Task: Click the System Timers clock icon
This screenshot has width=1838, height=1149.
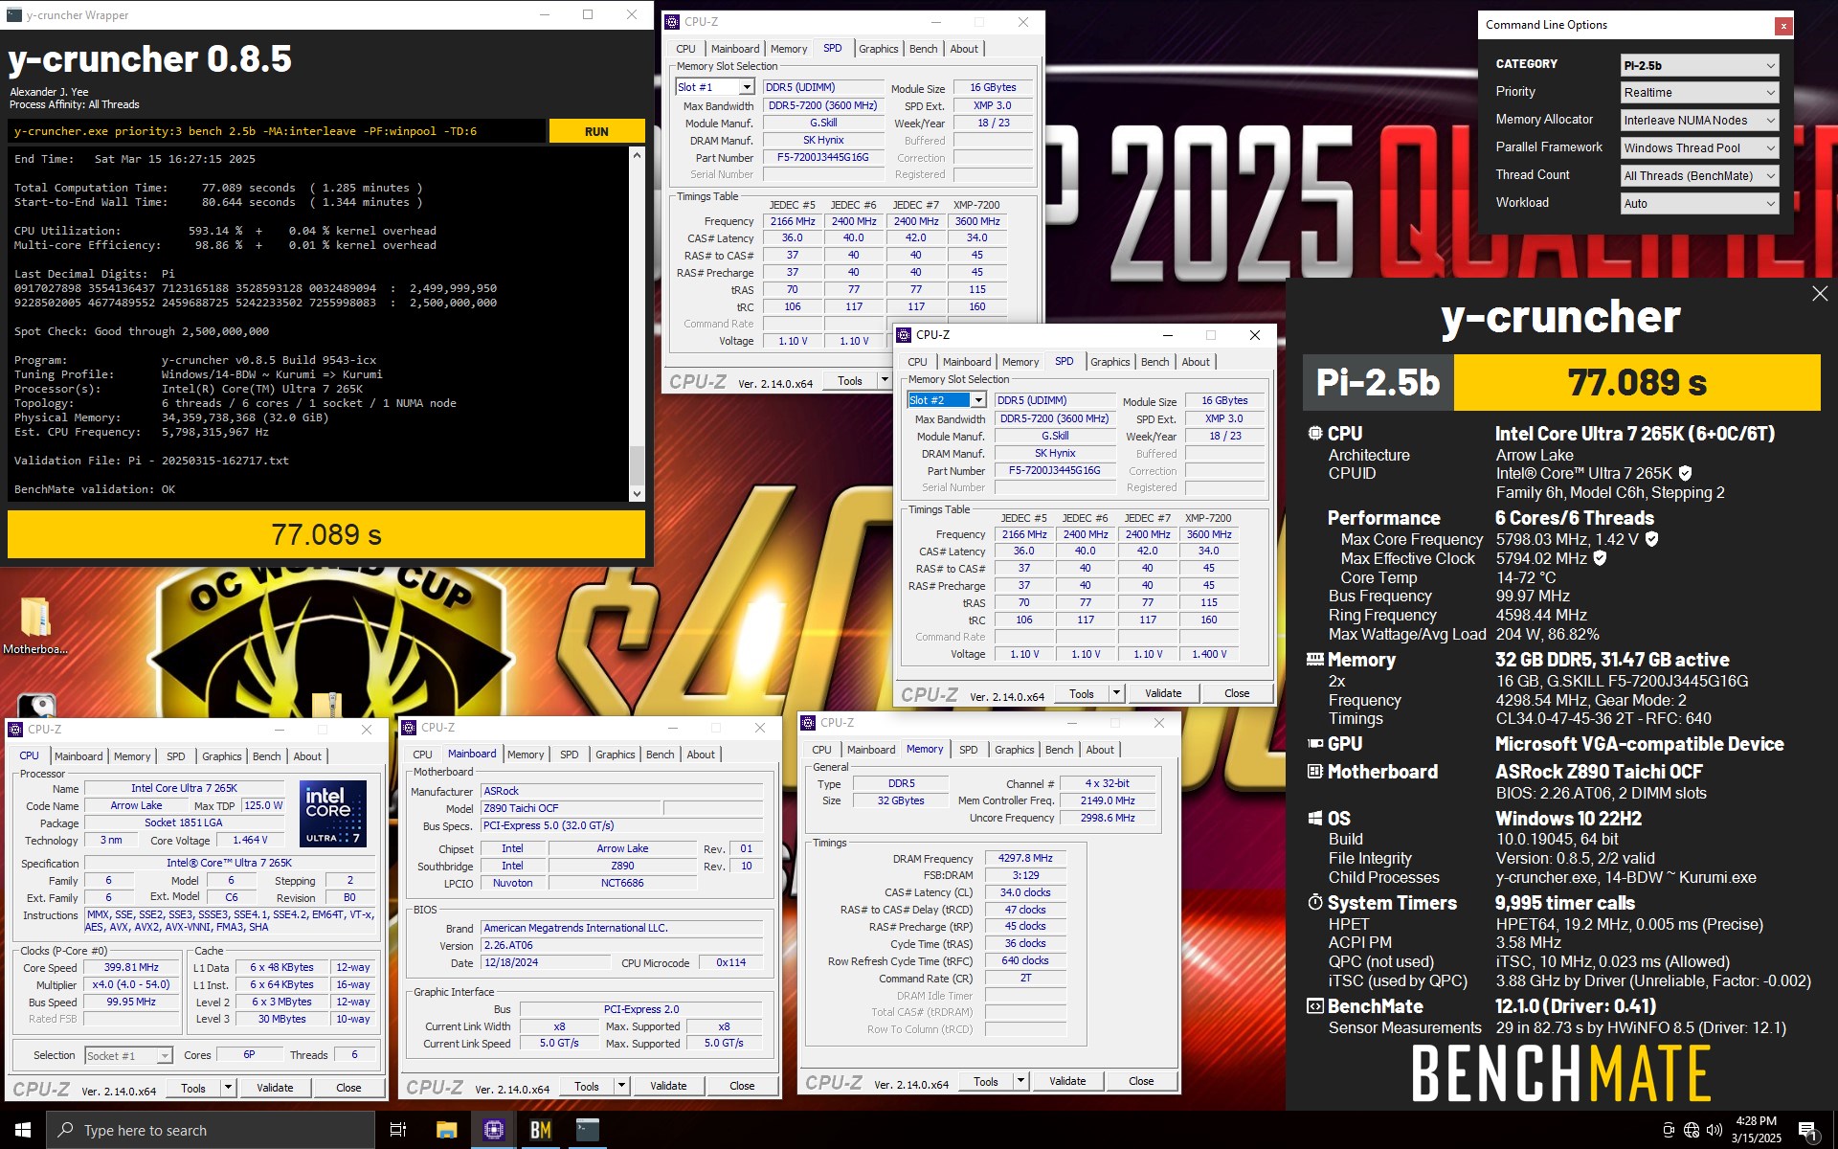Action: [x=1315, y=902]
